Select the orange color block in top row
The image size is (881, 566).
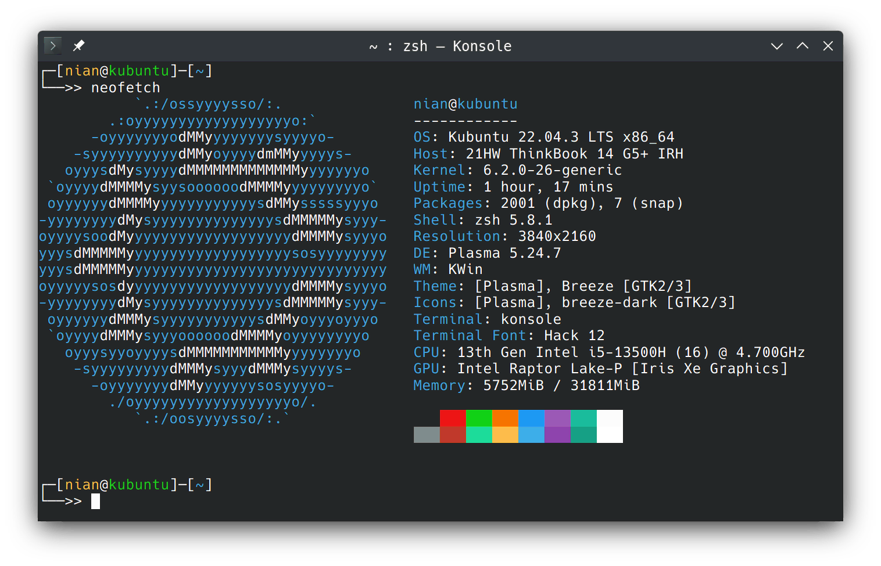coord(505,418)
